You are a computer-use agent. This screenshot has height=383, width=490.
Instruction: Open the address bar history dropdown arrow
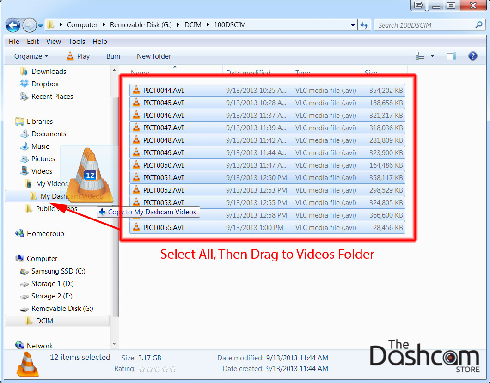click(353, 25)
